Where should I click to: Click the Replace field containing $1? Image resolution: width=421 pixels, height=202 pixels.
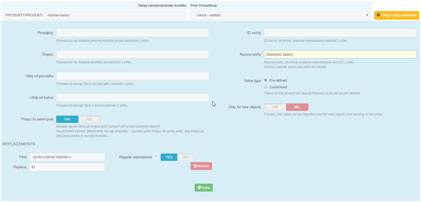67,167
